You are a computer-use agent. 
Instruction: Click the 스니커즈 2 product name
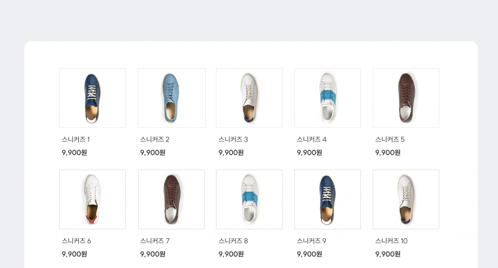155,140
